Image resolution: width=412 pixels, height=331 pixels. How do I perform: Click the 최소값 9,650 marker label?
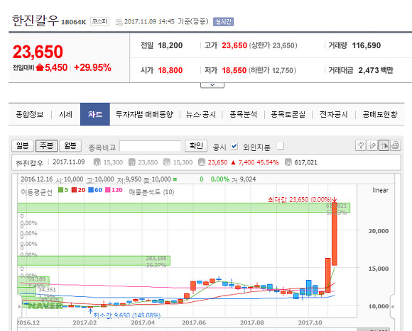click(127, 315)
